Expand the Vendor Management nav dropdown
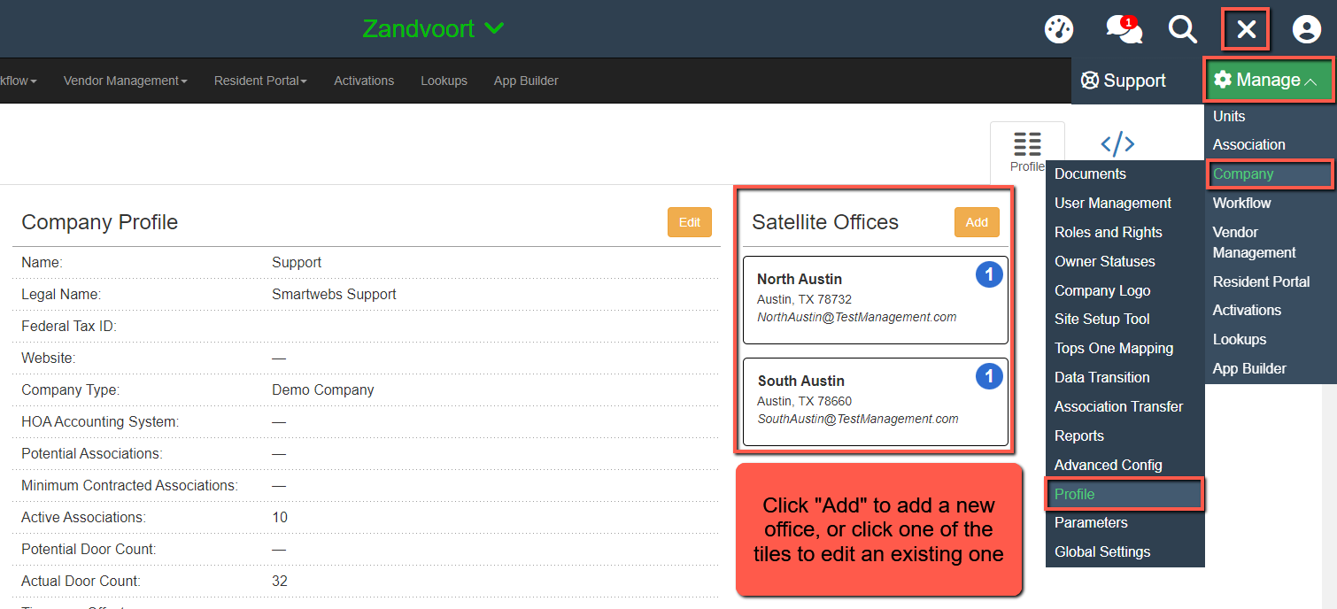The width and height of the screenshot is (1337, 609). coord(126,81)
